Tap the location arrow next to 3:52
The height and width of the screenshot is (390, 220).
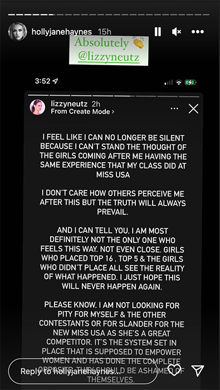(x=56, y=81)
